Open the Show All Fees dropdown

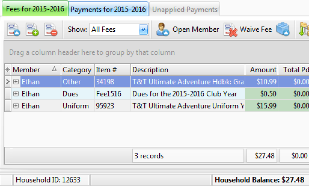point(143,30)
